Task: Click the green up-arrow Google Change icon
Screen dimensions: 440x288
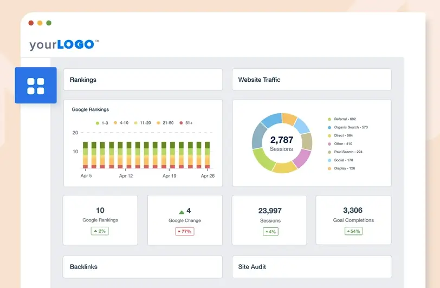Action: coord(182,212)
